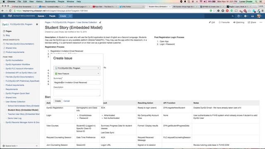This screenshot has width=265, height=149.
Task: Open page more actions ellipsis
Action: pos(261,22)
